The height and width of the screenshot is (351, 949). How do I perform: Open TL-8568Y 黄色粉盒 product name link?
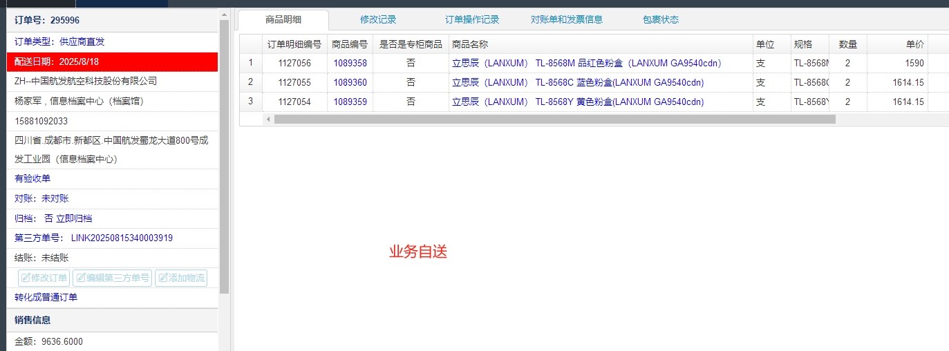coord(578,102)
